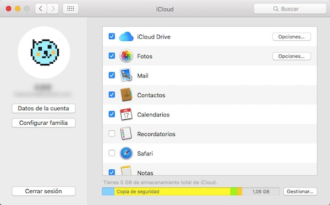The image size is (330, 205).
Task: Enable the Safari checkbox
Action: 112,153
